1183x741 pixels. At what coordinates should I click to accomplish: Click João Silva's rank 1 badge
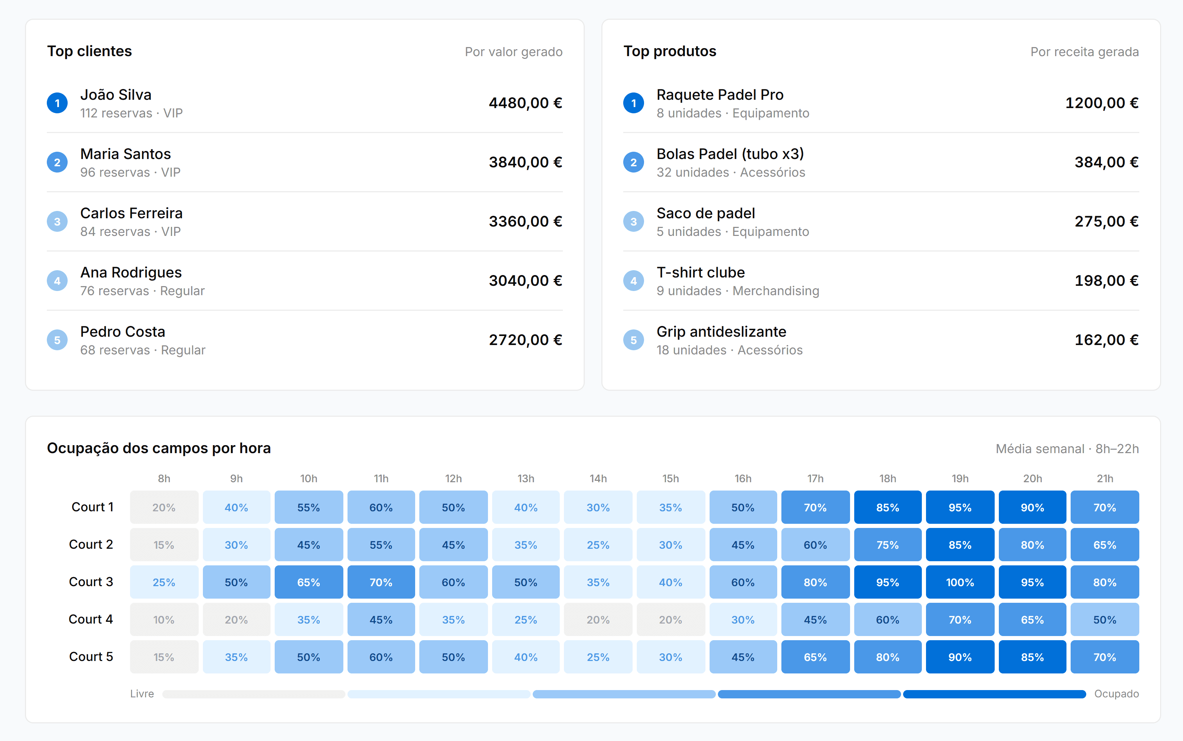(x=57, y=103)
